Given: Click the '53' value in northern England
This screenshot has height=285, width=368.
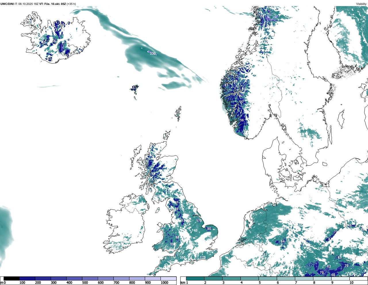Looking at the screenshot, I should 183,220.
